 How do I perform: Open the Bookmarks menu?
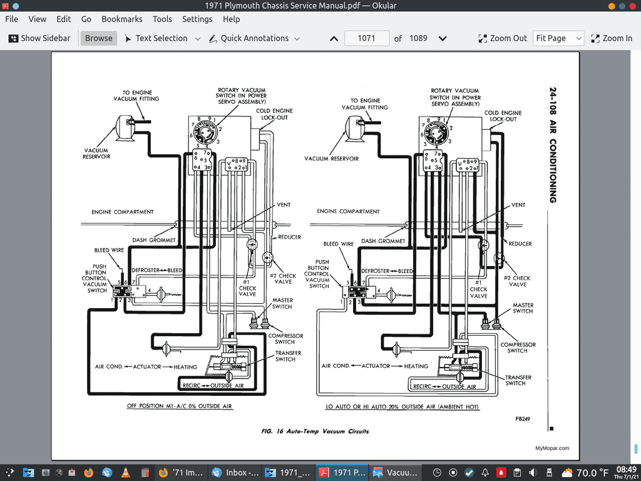(122, 19)
